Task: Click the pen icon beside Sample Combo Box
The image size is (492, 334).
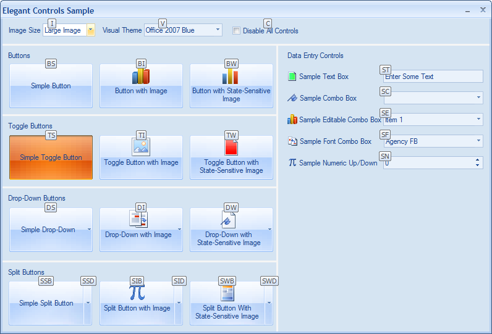Action: (292, 98)
